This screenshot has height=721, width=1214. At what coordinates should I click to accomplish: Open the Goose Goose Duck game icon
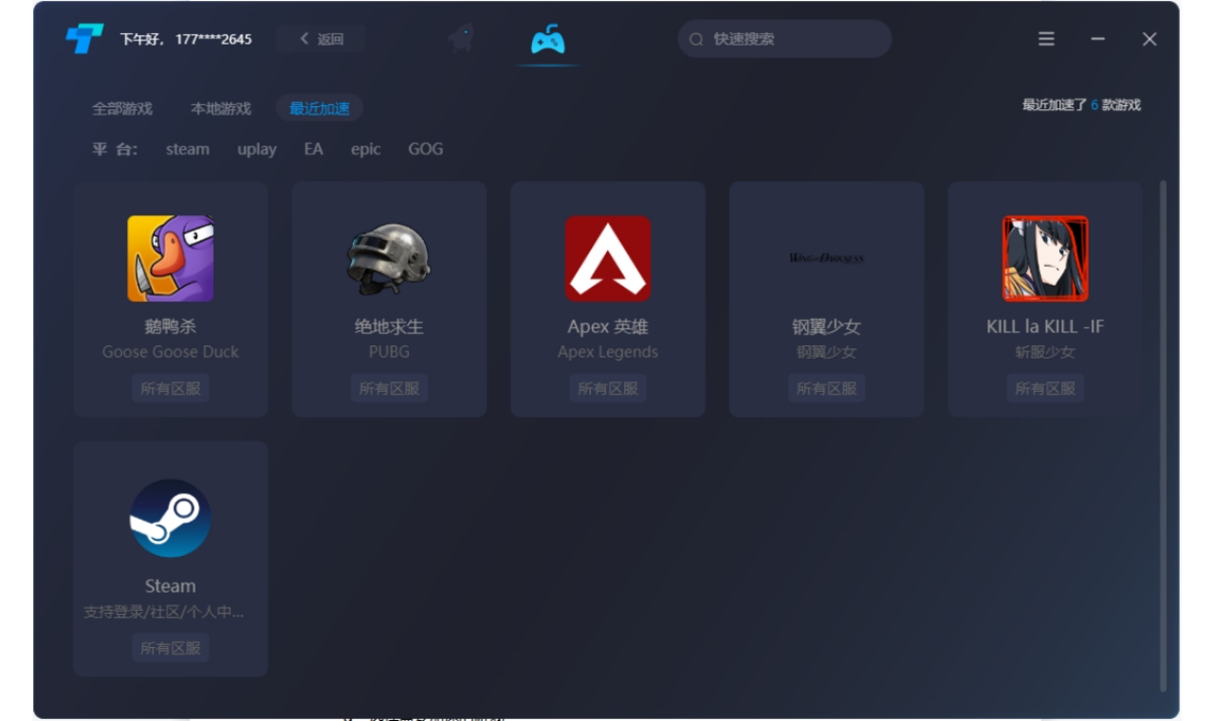[171, 258]
